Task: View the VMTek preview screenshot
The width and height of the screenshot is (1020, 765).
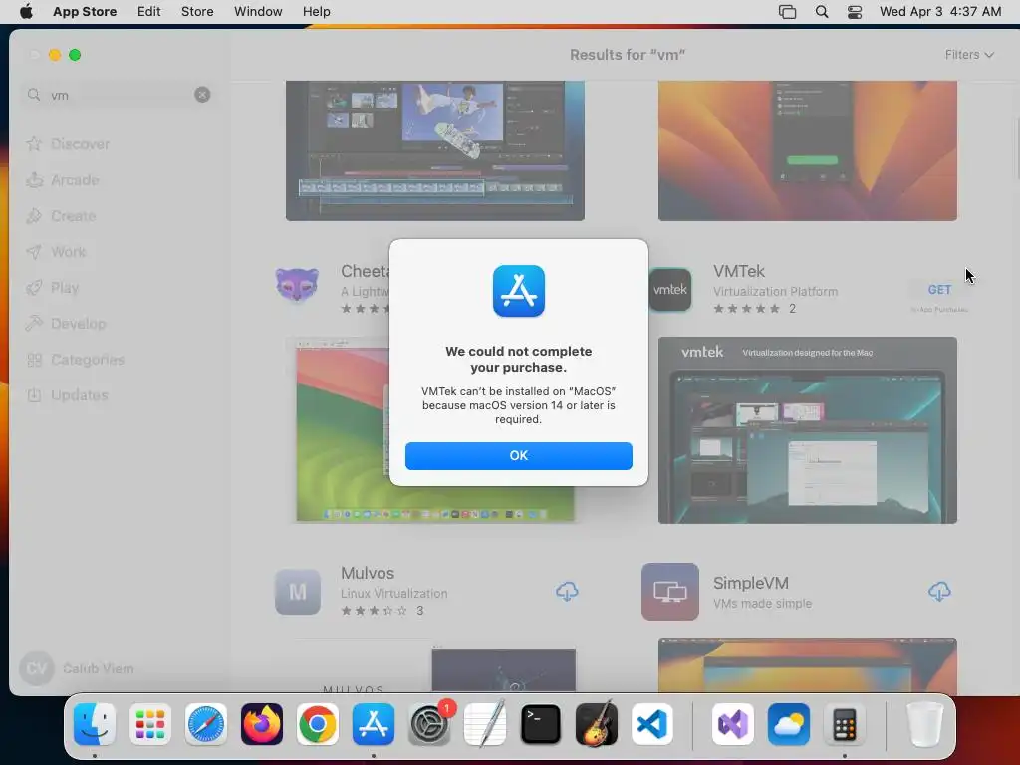Action: pos(807,430)
